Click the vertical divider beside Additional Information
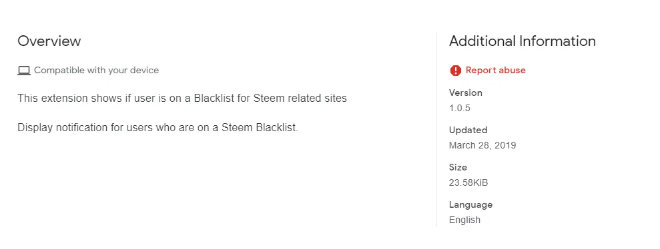The image size is (660, 249). 436,129
